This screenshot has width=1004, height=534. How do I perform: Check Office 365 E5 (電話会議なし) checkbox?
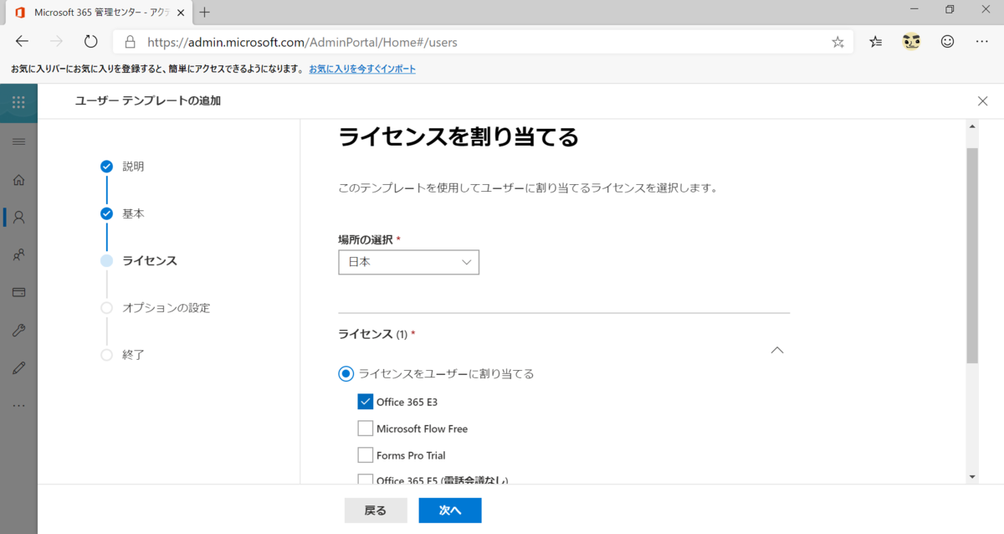(x=365, y=480)
